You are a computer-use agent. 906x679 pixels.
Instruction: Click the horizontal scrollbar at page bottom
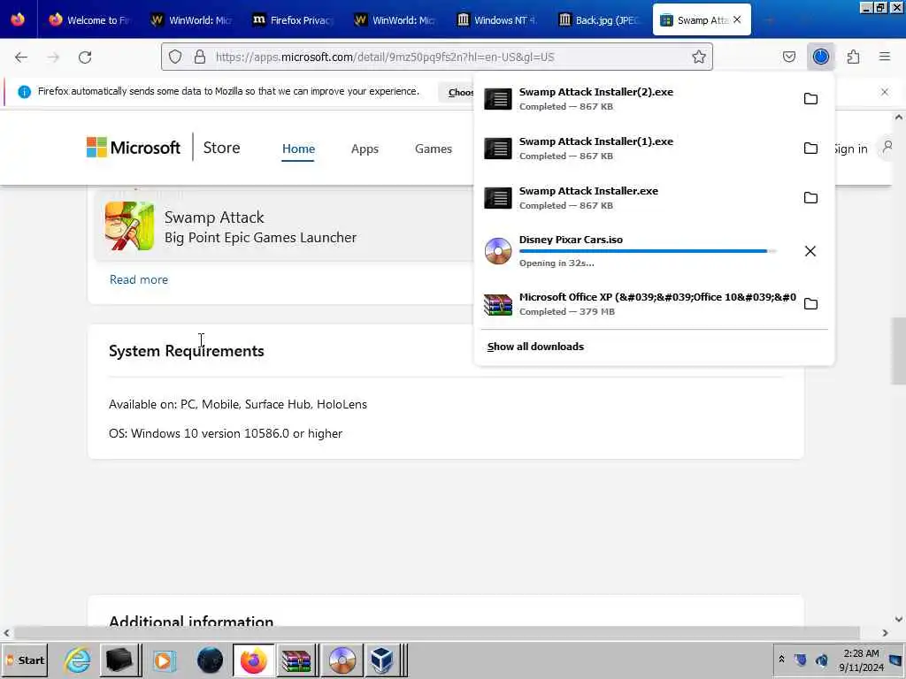(437, 633)
